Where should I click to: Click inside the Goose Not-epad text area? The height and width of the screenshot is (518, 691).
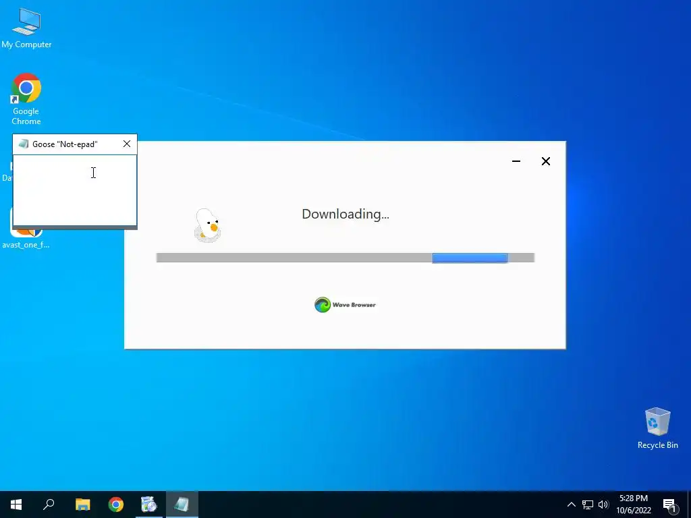(75, 190)
